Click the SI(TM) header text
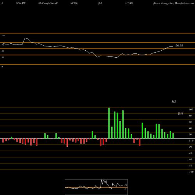The height and width of the screenshot is (195, 195). [x=74, y=3]
